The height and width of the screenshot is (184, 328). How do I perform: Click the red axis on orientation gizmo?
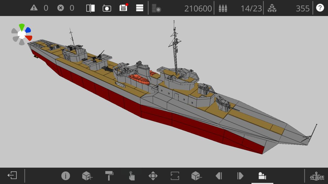[29, 38]
